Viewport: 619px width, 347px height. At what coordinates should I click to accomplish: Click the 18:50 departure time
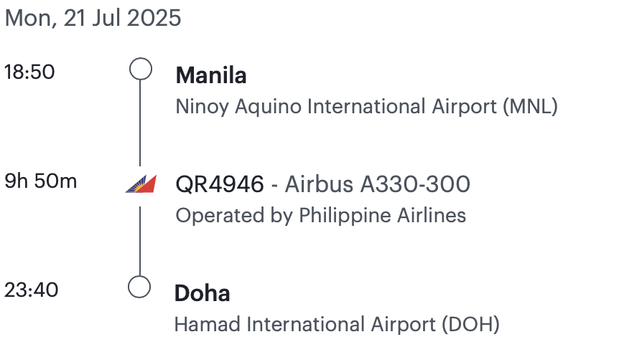(x=29, y=72)
